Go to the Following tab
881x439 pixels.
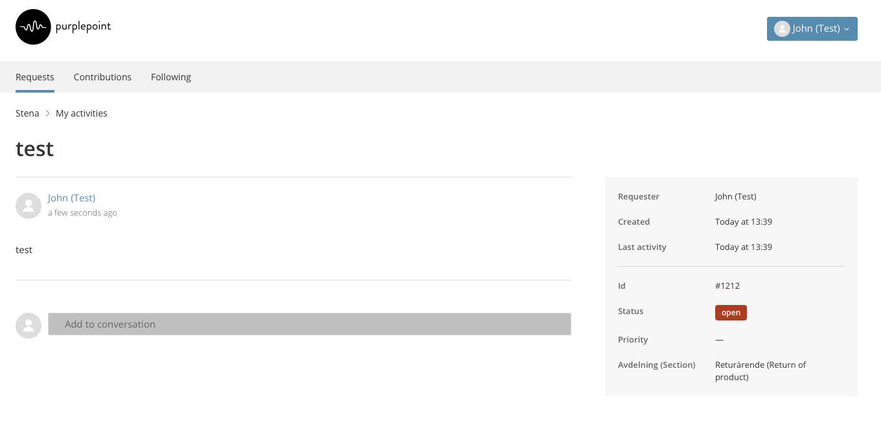(x=171, y=77)
